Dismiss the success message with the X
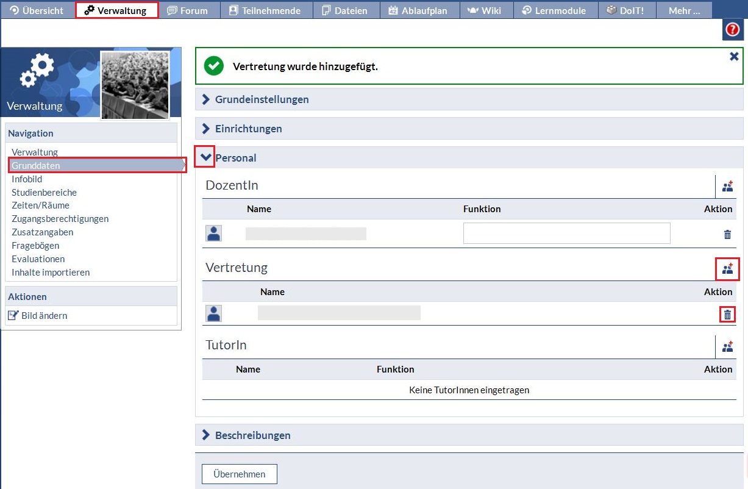Screen dimensions: 748x489 (734, 56)
